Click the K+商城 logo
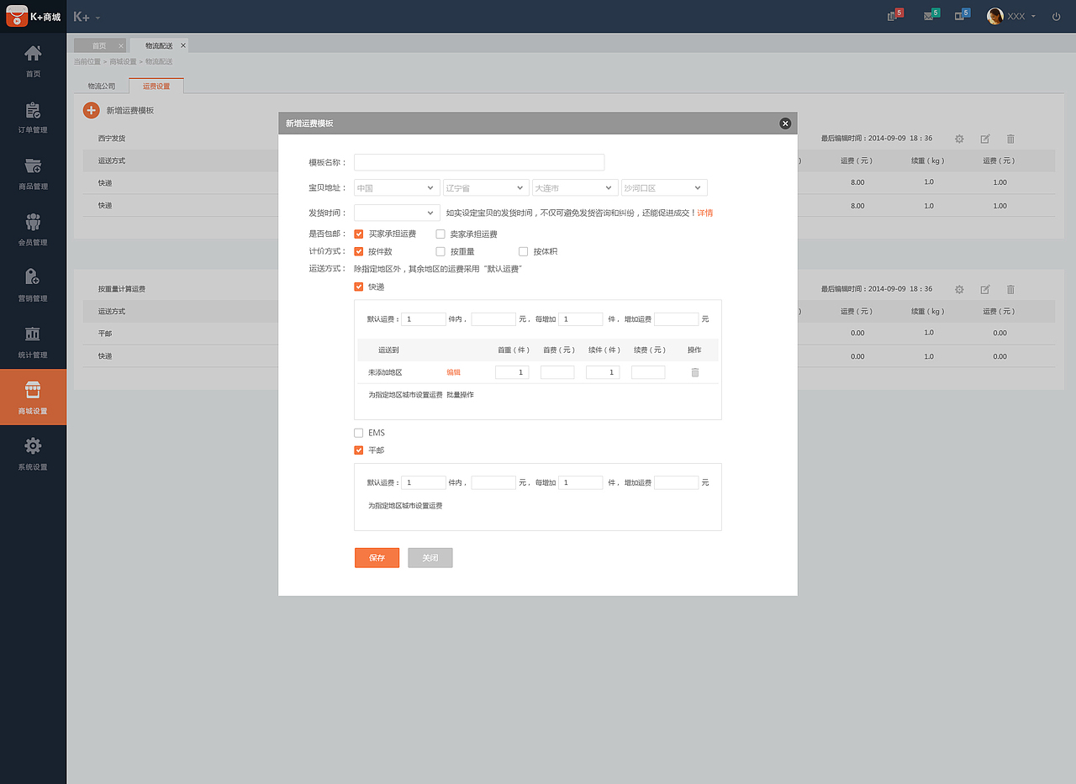 33,16
